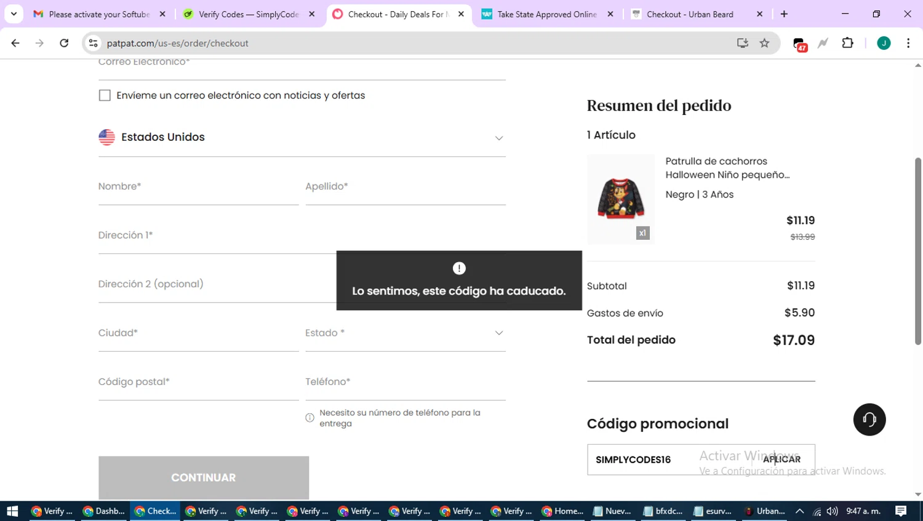Open the network status tray icon

(x=817, y=511)
